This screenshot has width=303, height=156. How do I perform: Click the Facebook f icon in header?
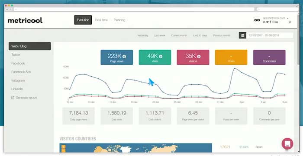(x=271, y=22)
